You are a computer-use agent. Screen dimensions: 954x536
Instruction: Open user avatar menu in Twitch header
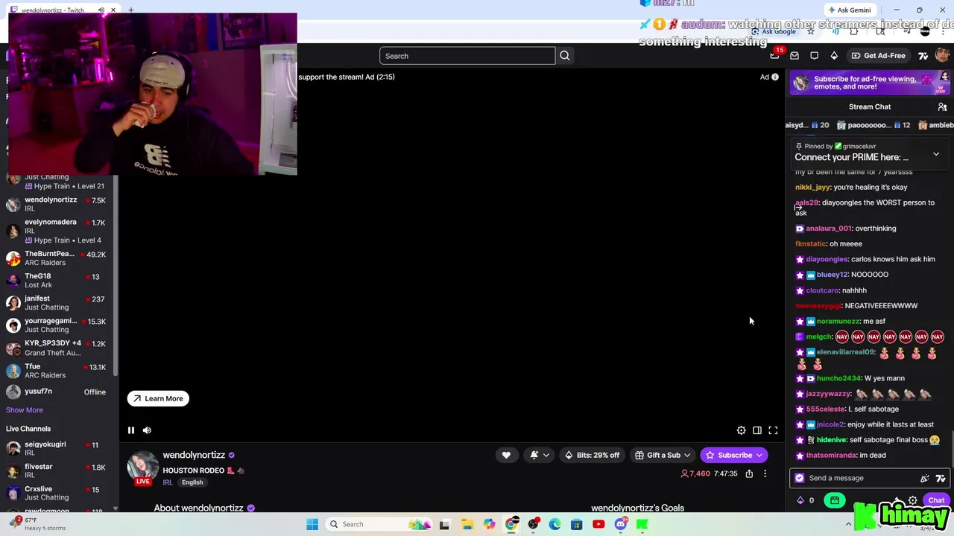[943, 56]
